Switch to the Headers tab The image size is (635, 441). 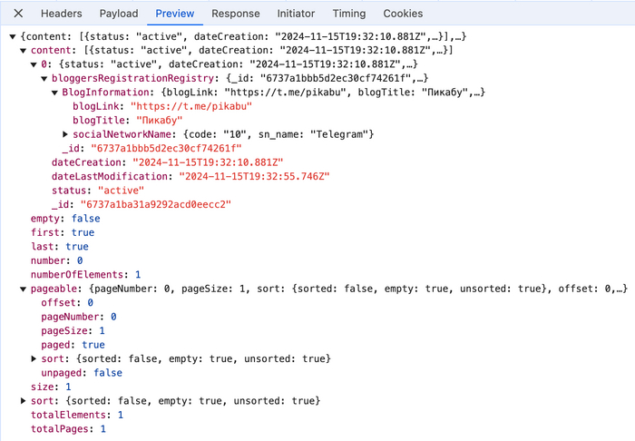click(x=61, y=14)
